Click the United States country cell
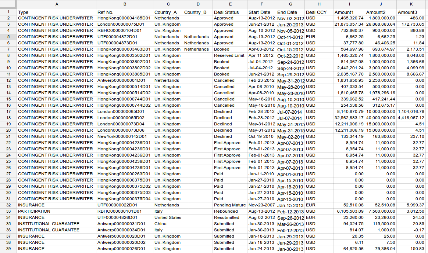Image resolution: width=428 pixels, height=253 pixels. click(168, 217)
